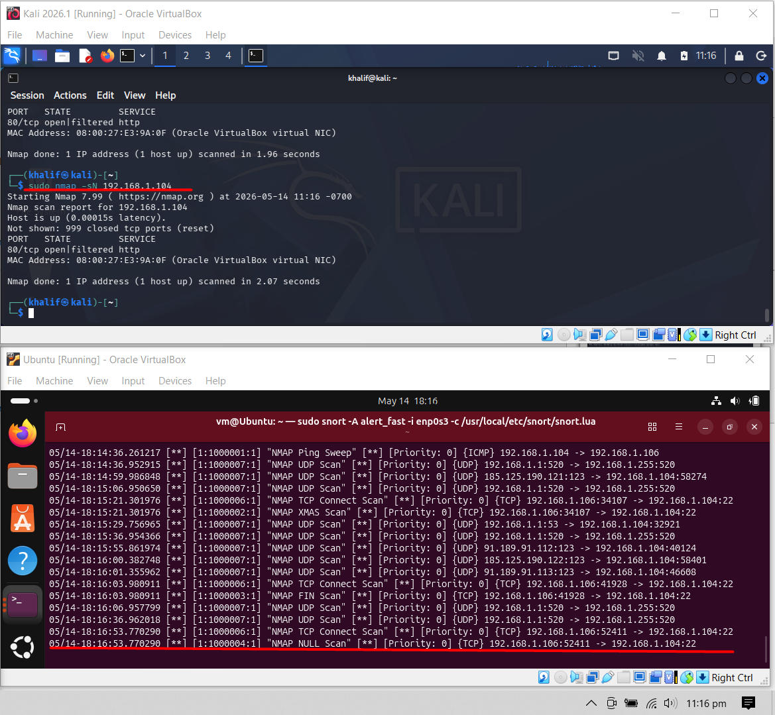The image size is (775, 715).
Task: Open Input menu in Ubuntu VirtualBox window
Action: [133, 381]
